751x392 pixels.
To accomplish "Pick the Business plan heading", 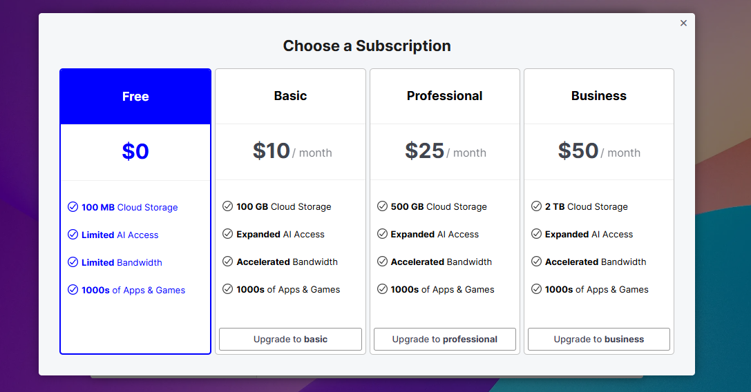I will 598,96.
